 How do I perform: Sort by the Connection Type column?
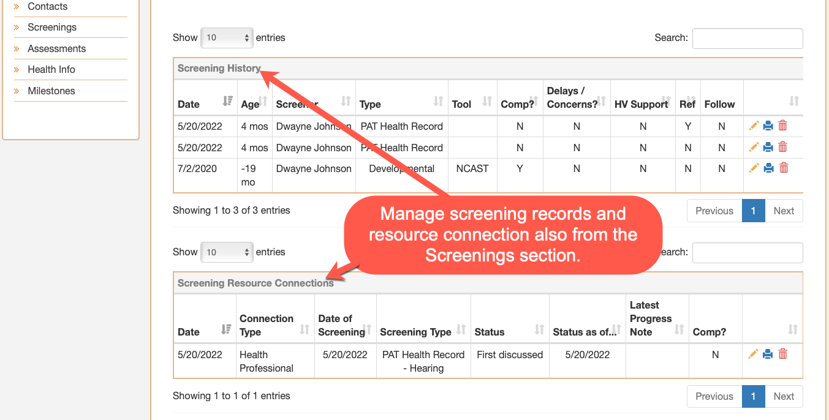point(275,318)
